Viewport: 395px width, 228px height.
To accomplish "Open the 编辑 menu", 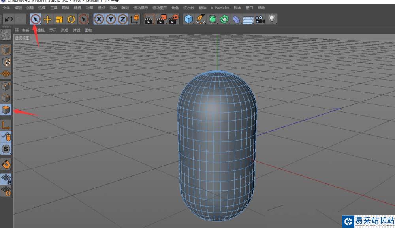I will coord(18,8).
